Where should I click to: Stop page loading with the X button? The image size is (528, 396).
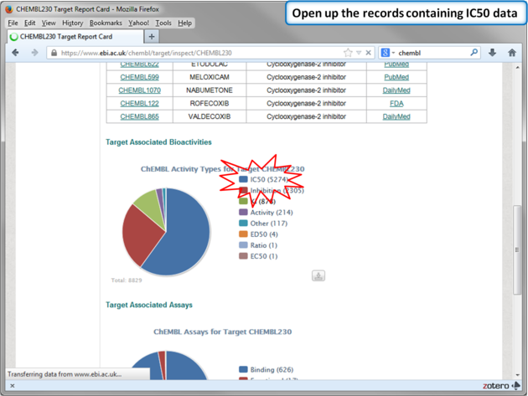368,53
